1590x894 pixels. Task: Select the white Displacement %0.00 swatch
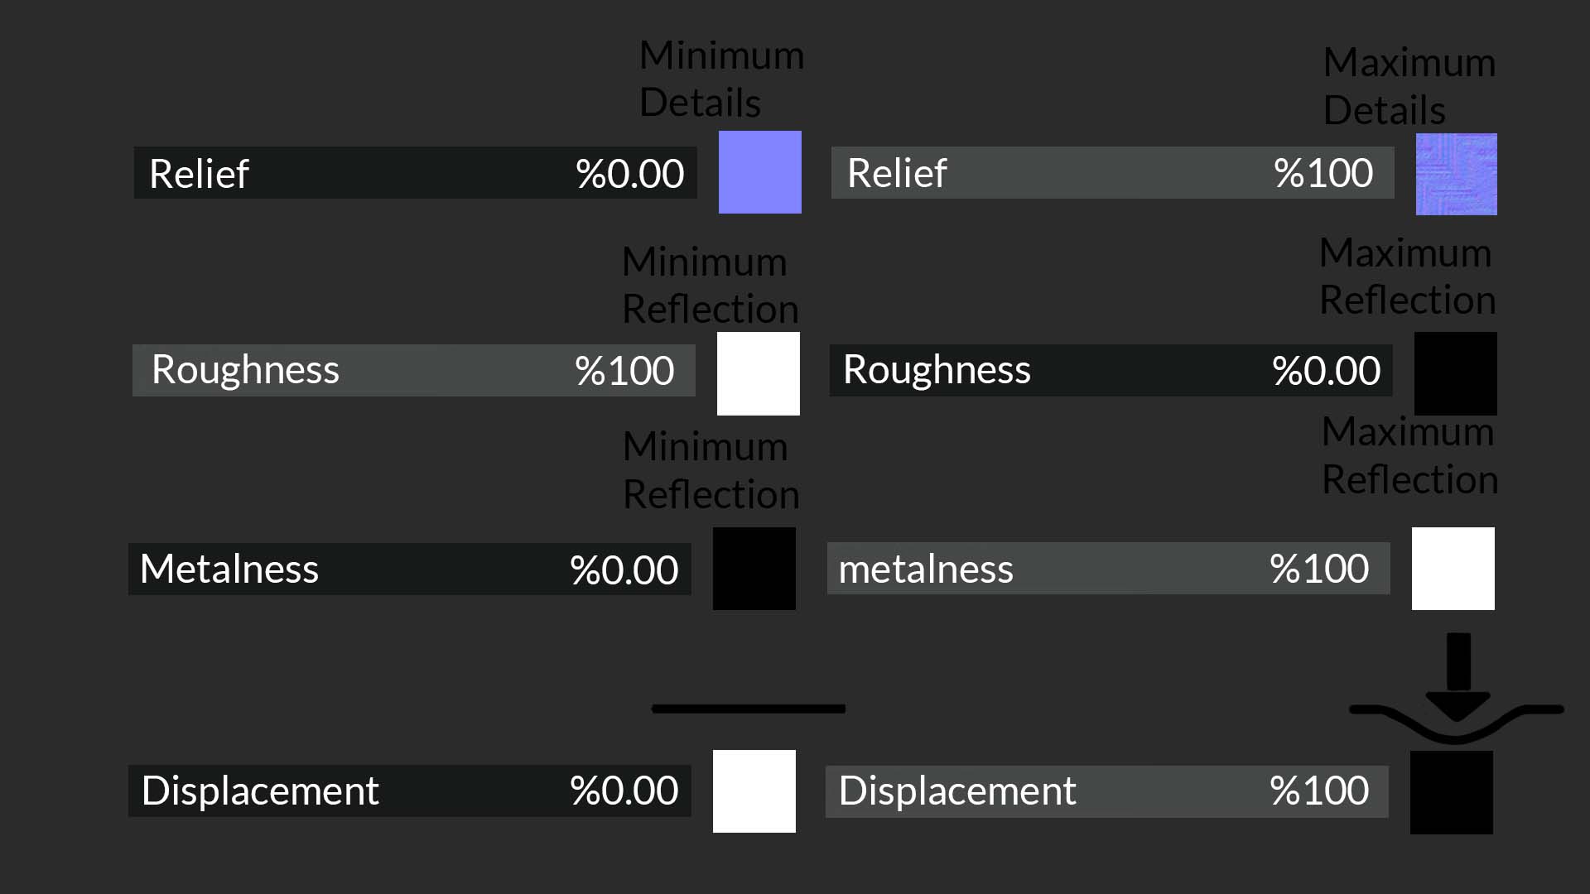point(754,791)
